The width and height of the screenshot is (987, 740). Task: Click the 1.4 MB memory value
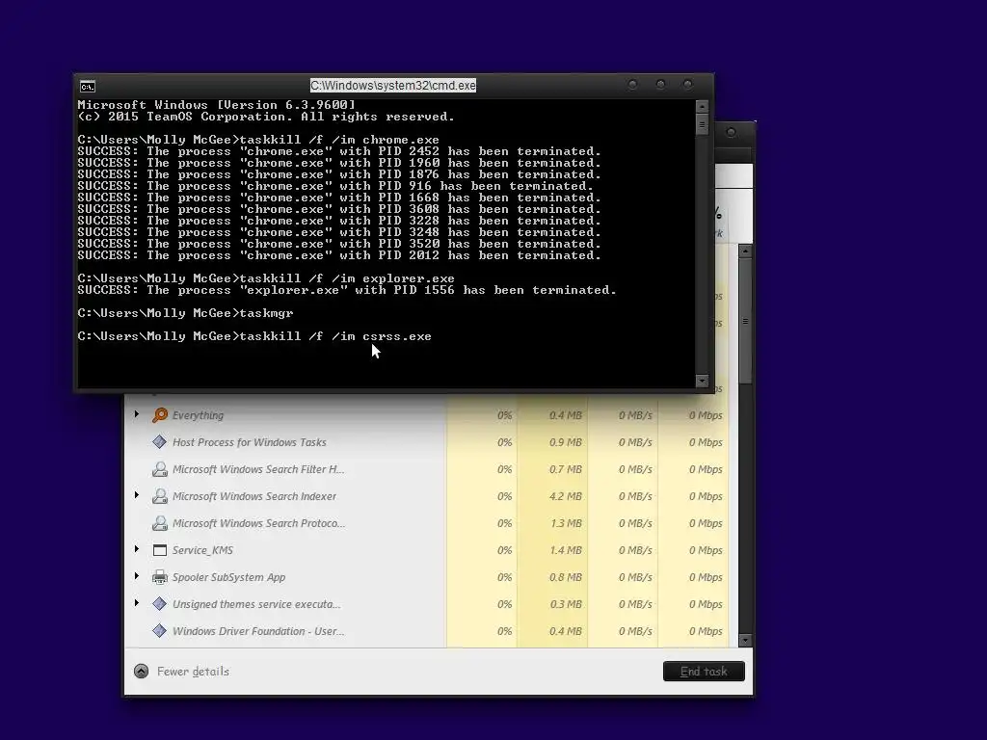565,550
